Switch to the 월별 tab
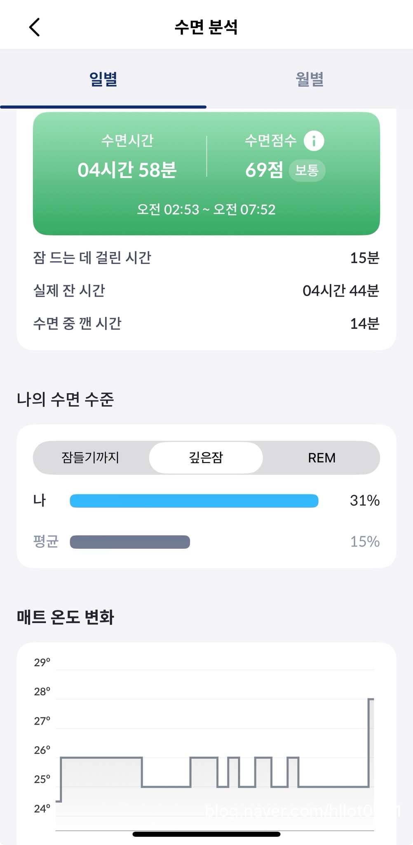413x845 pixels. [x=310, y=79]
